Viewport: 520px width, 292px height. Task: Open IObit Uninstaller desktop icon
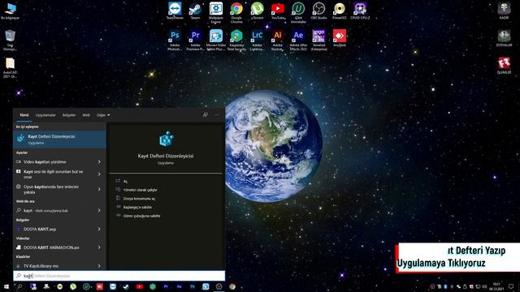pyautogui.click(x=298, y=13)
